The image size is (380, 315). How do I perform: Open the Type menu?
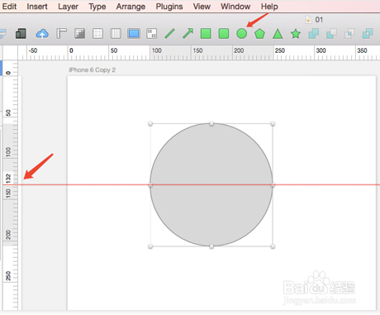97,7
